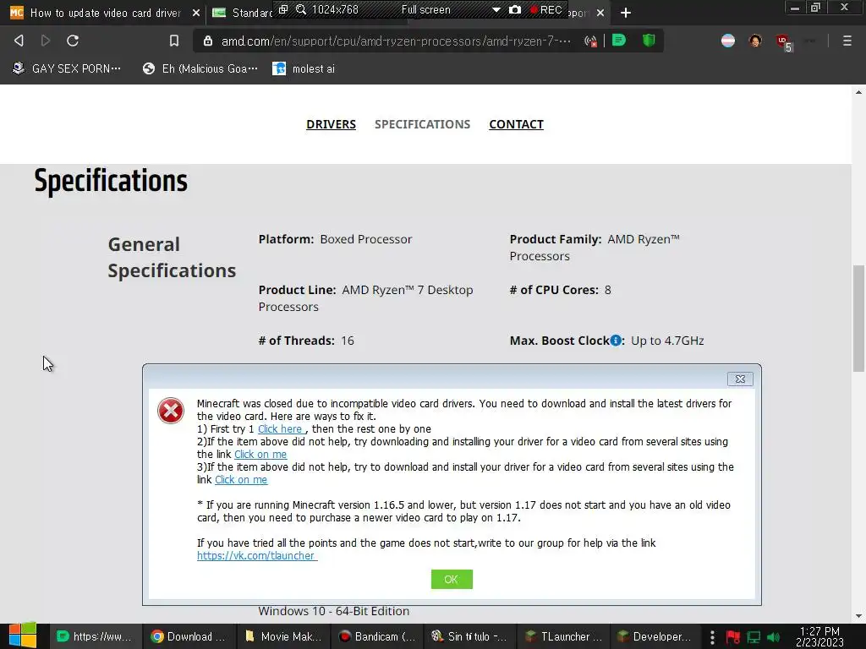
Task: Click the page vertical scrollbar thumb
Action: click(x=858, y=319)
